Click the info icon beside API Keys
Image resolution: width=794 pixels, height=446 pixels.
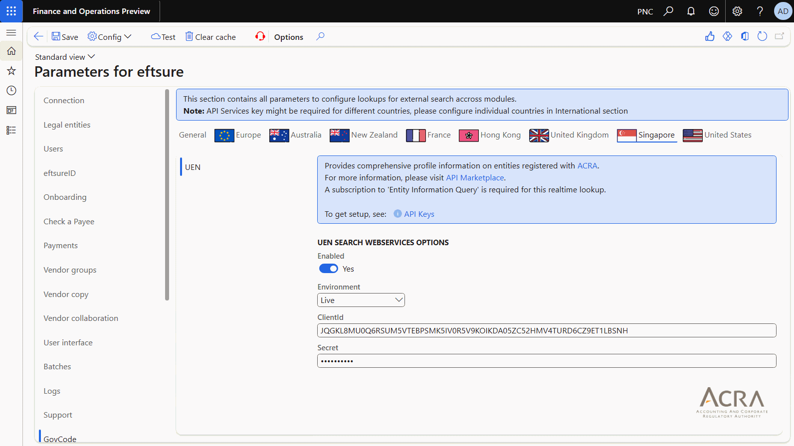(397, 214)
